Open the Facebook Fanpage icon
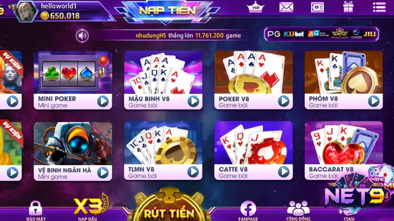394x221 pixels. [248, 211]
